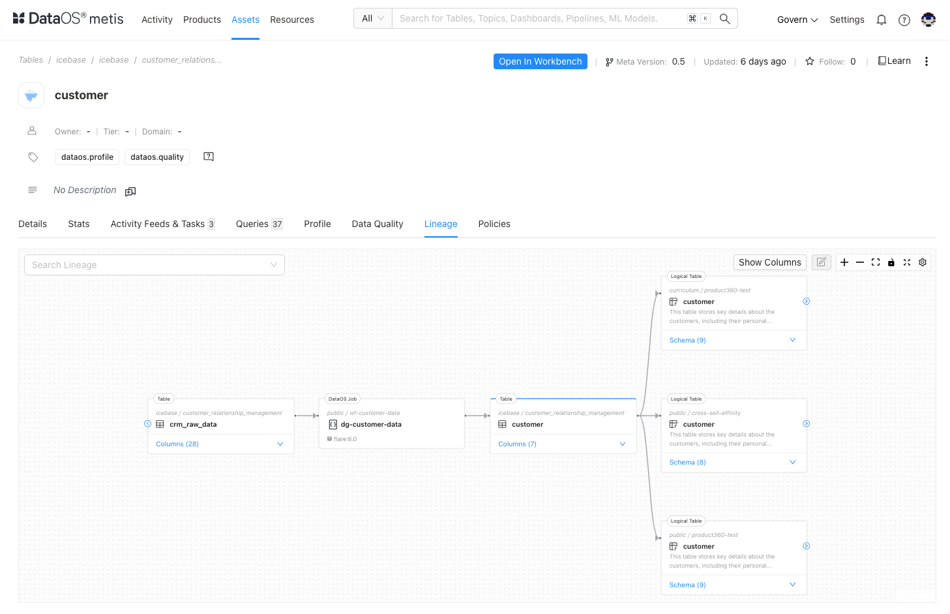Click the customer_relations breadcrumb link

[x=181, y=60]
